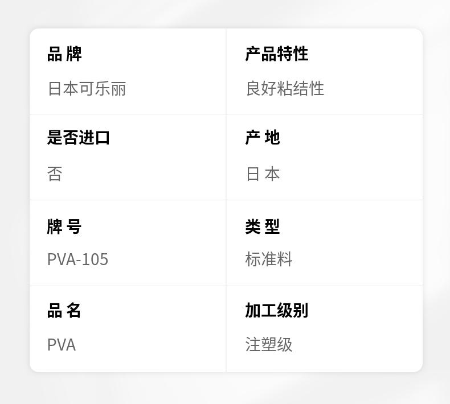The image size is (450, 404).
Task: Select the 注塑级 processing value
Action: (x=269, y=345)
